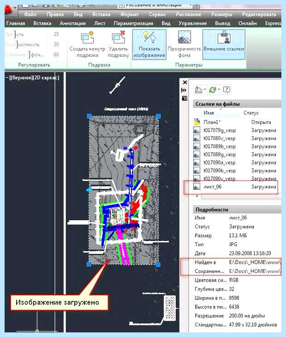This screenshot has width=286, height=337.
Task: Toggle Background Transparency option
Action: coord(184,45)
